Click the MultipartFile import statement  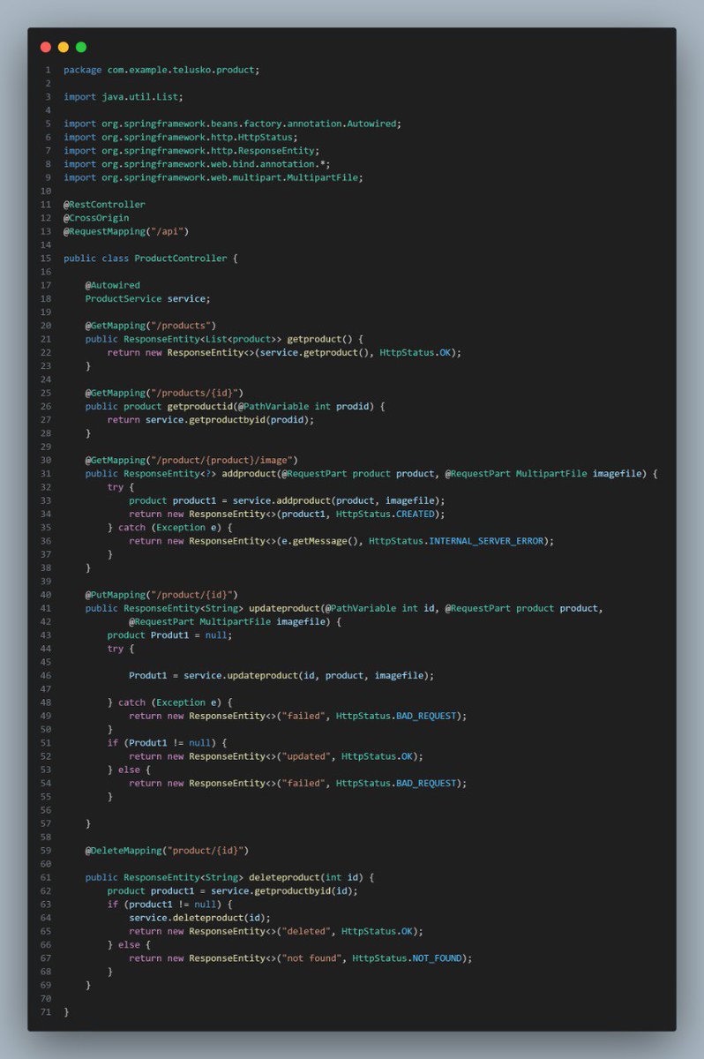point(213,177)
